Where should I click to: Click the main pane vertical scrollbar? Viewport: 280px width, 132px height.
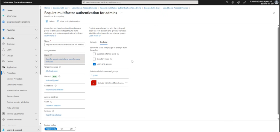278,71
